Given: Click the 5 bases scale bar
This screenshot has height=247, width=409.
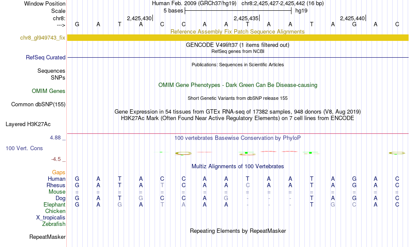Looking at the screenshot, I should pyautogui.click(x=238, y=11).
